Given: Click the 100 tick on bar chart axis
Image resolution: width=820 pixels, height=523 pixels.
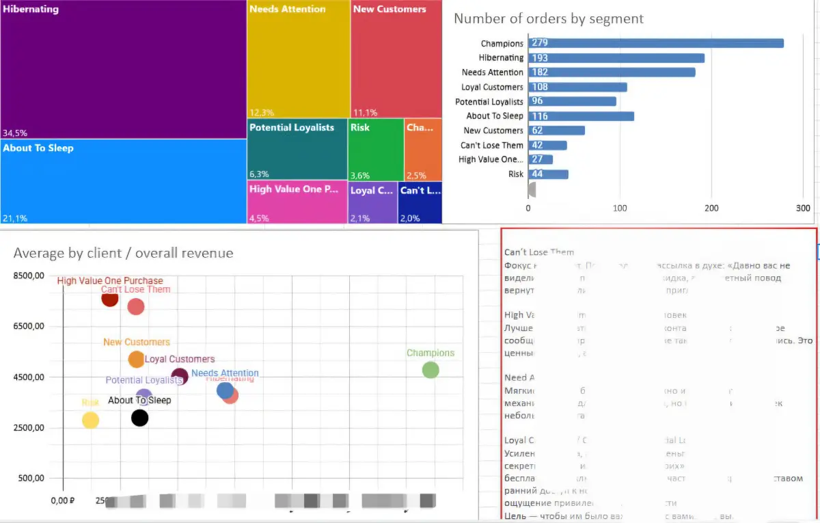Looking at the screenshot, I should tap(620, 208).
